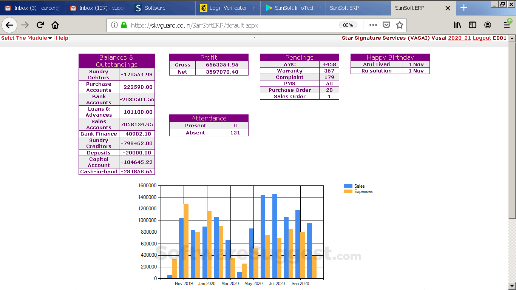This screenshot has height=290, width=516.
Task: Click the blue Sales legend swatch
Action: 348,186
